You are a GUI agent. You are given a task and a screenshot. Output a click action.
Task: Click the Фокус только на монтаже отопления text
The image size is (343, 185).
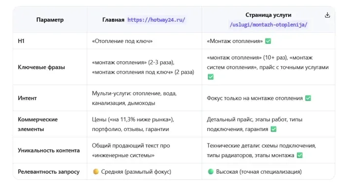(255, 98)
